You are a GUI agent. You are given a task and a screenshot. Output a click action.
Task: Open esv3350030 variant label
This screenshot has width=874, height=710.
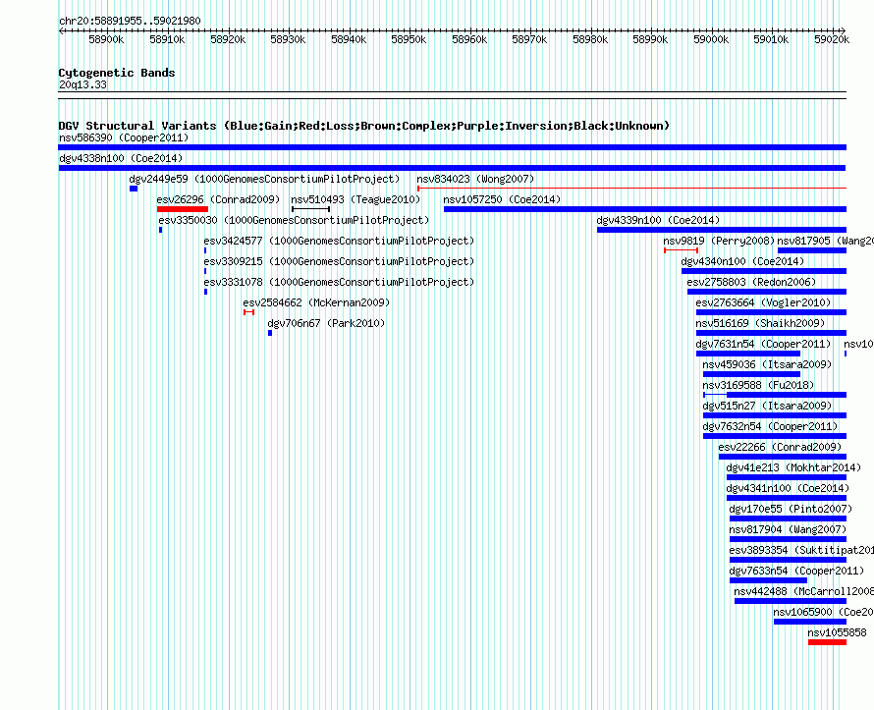point(294,220)
